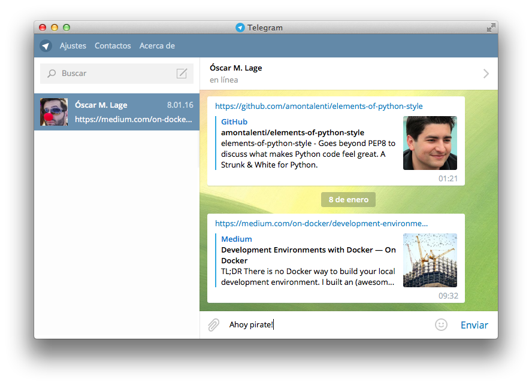Open the github.com elements-of-python-style link
Screen dimensions: 532x386
(x=319, y=106)
